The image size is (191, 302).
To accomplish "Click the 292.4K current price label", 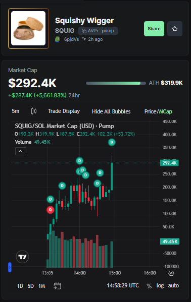I will [x=169, y=163].
